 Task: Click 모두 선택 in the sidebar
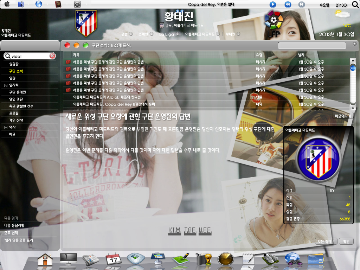point(11,233)
